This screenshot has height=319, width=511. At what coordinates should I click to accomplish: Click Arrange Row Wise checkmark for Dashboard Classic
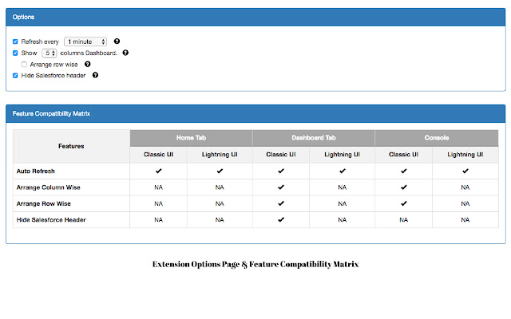coord(281,203)
